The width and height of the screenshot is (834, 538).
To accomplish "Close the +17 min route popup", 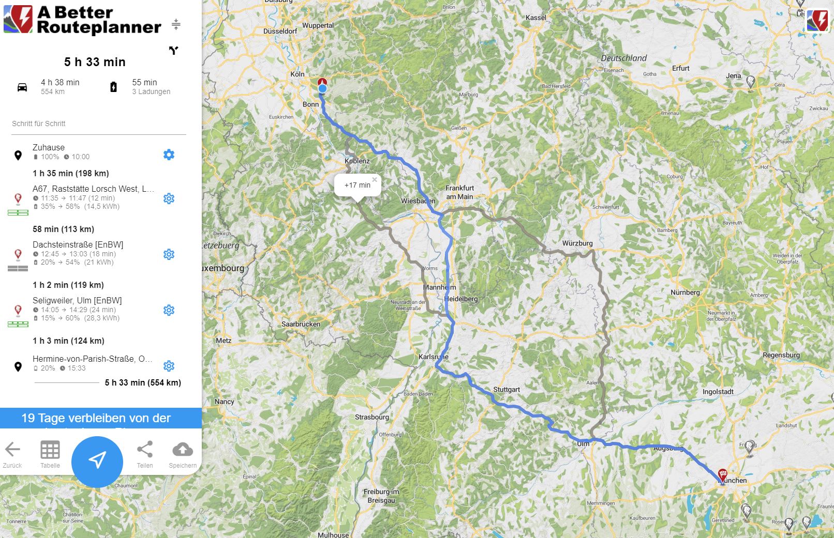I will pos(375,180).
